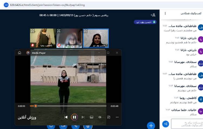Image resolution: width=203 pixels, height=129 pixels.
Task: Select the teacher's webcam thumbnail
Action: pyautogui.click(x=96, y=38)
